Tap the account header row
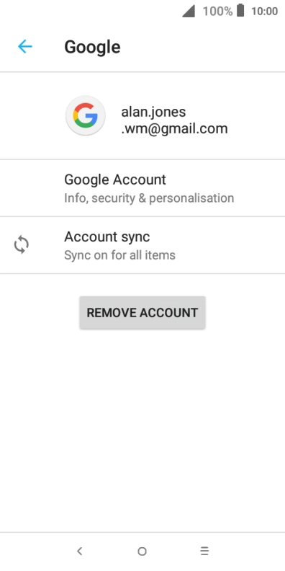This screenshot has height=571, width=285. (x=142, y=116)
